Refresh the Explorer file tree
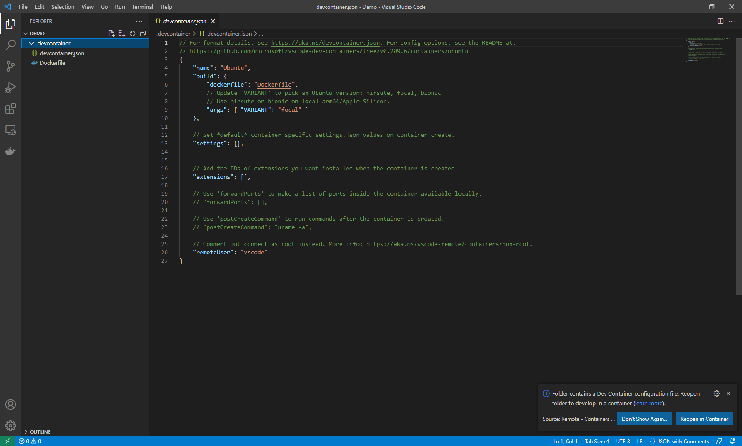Screen dimensions: 742x446 point(132,33)
